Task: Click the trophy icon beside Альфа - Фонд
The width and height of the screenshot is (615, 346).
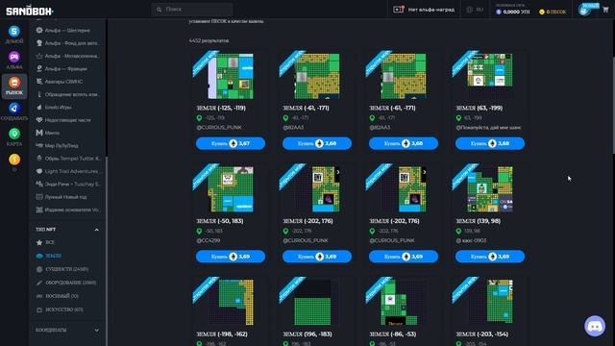Action: pyautogui.click(x=39, y=43)
